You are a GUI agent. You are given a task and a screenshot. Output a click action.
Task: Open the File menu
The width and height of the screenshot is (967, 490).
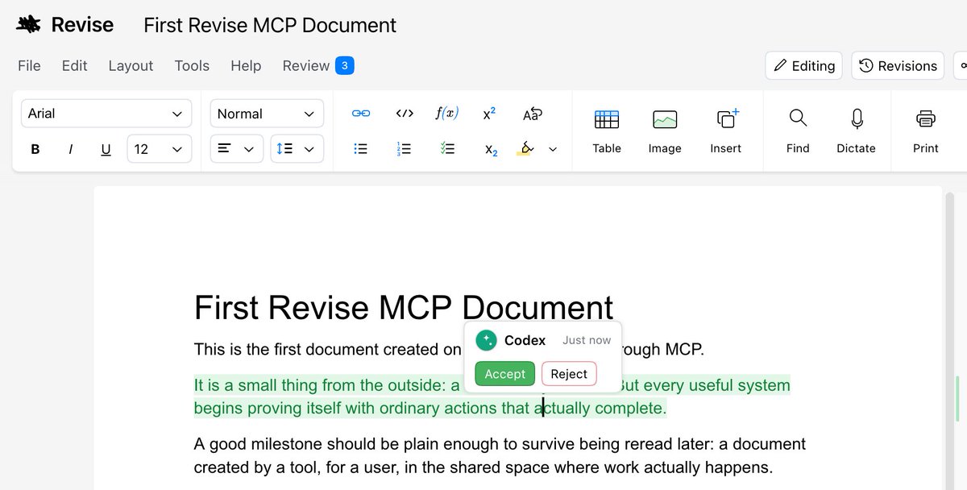pyautogui.click(x=29, y=66)
